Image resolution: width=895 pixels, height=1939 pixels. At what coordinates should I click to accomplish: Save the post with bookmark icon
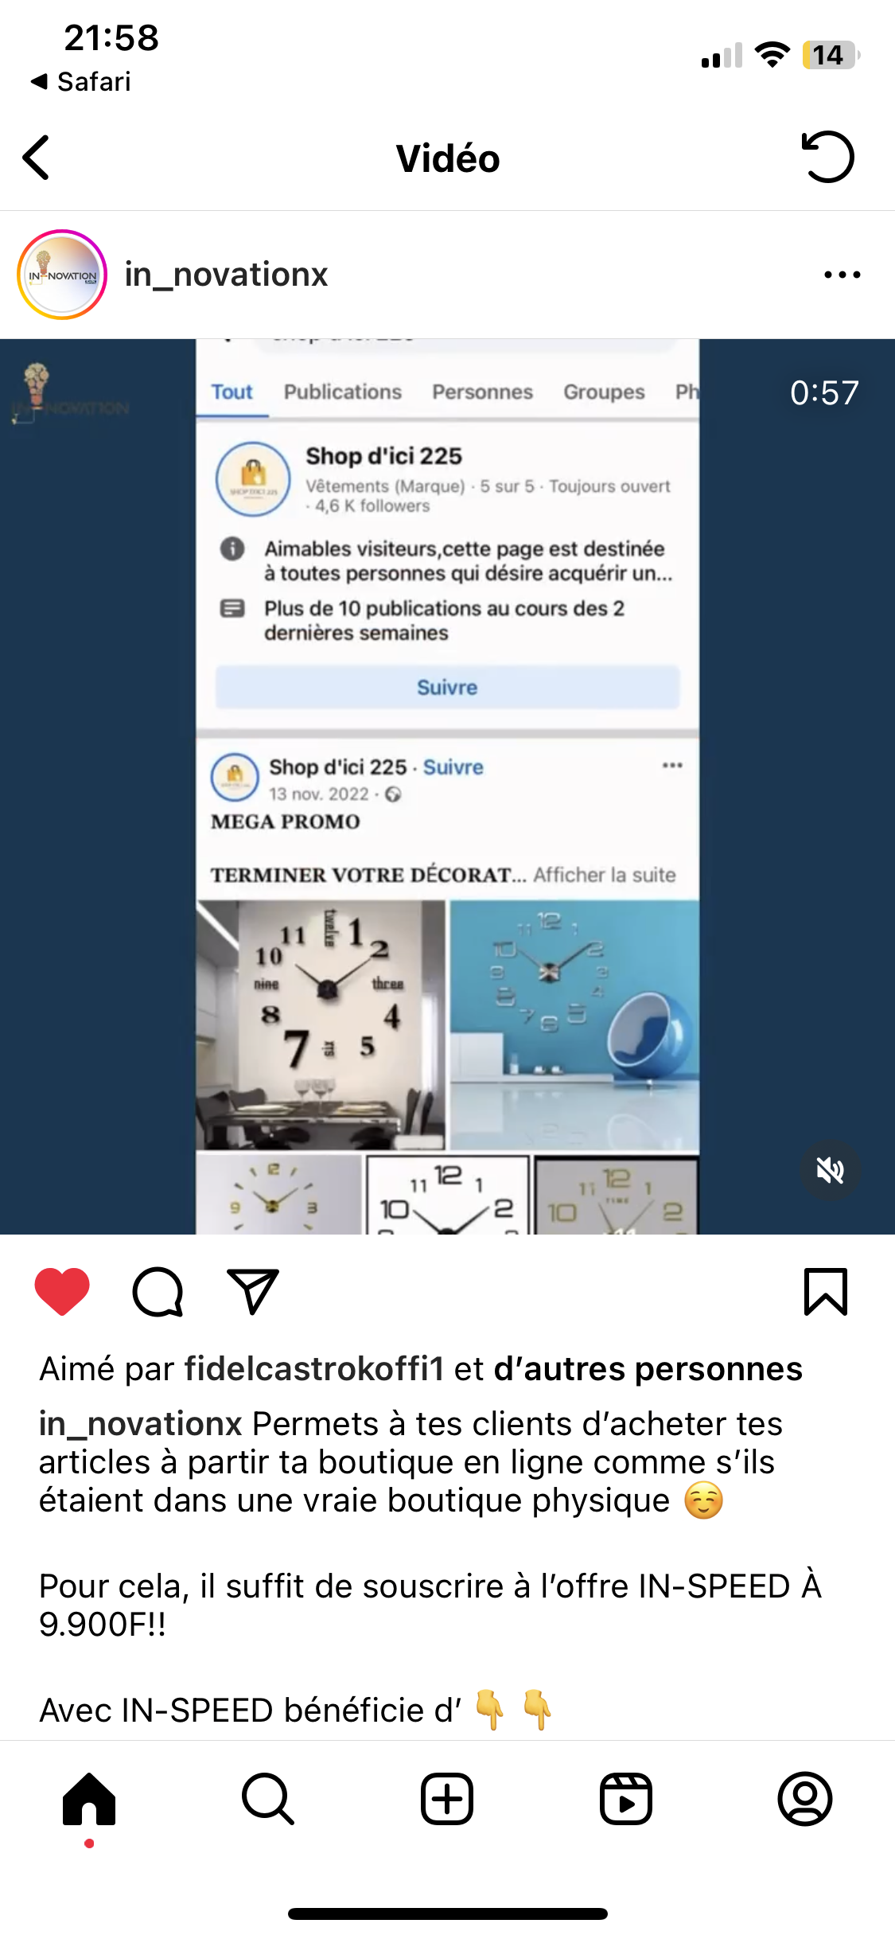point(826,1291)
